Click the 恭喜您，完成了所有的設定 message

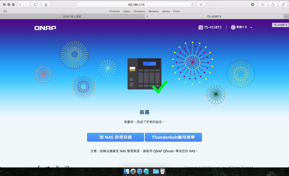(x=144, y=122)
